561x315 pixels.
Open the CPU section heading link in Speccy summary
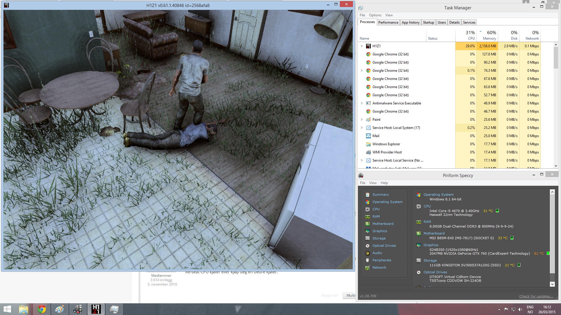point(427,206)
